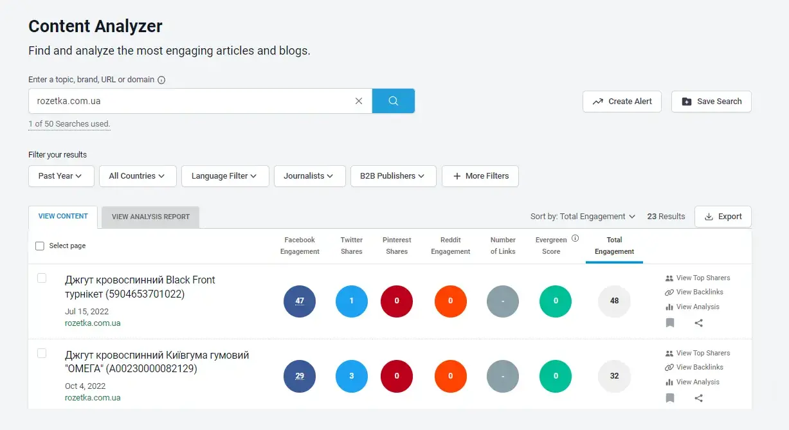789x430 pixels.
Task: Clear the rozetka.com.ua search field
Action: pyautogui.click(x=359, y=101)
